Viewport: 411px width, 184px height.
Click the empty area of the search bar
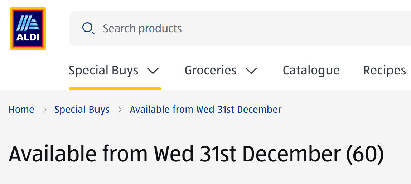[x=286, y=29]
